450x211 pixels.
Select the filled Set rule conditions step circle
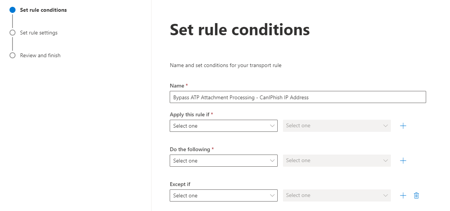12,10
